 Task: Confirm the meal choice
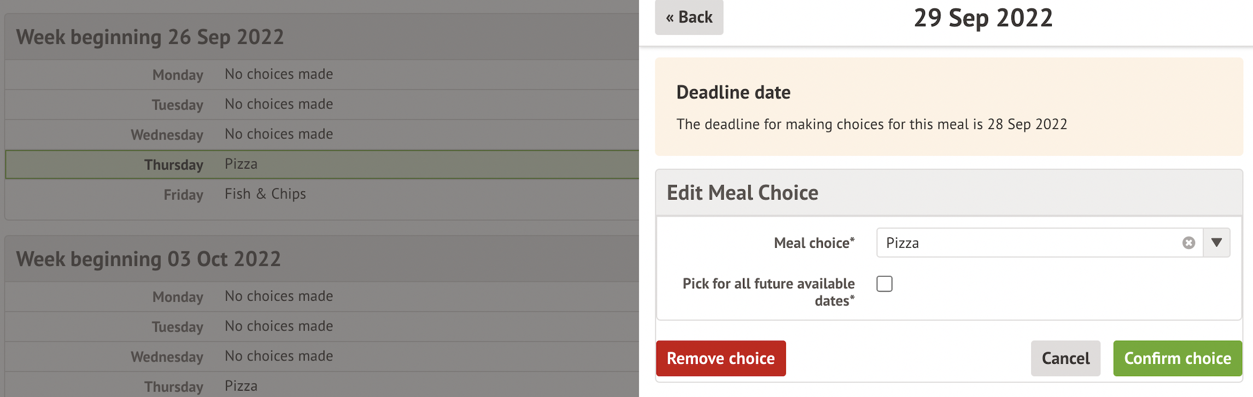(x=1177, y=358)
